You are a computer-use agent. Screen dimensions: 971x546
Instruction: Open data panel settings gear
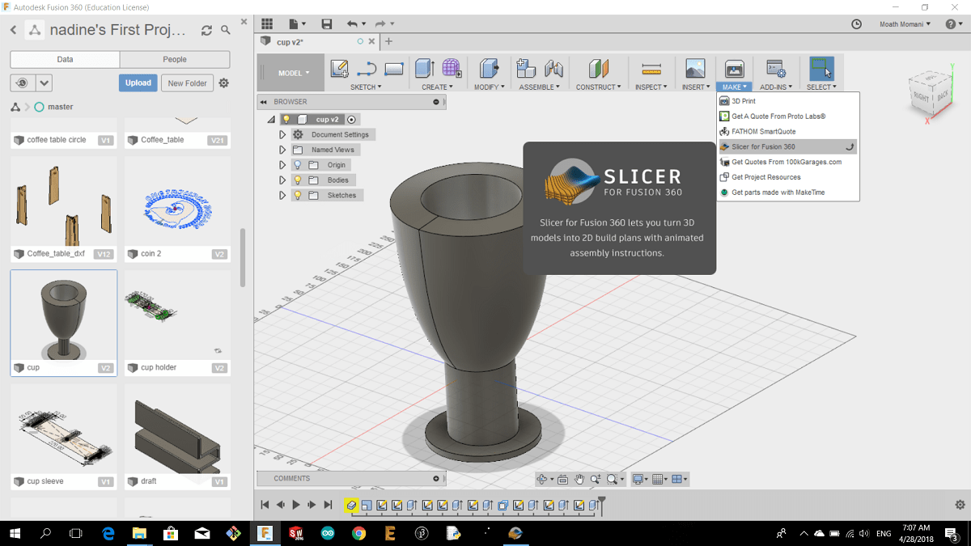224,83
